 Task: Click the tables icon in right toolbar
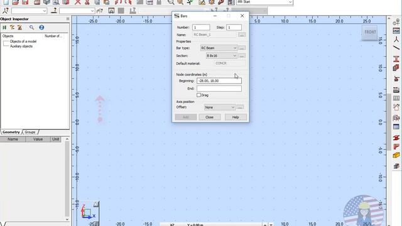pos(396,127)
